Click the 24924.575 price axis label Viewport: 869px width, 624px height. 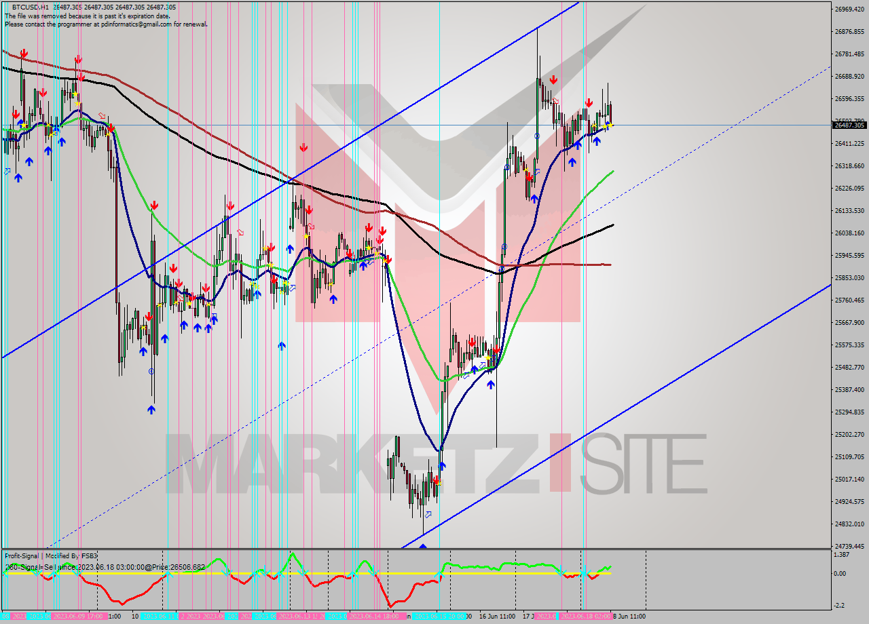[x=849, y=502]
